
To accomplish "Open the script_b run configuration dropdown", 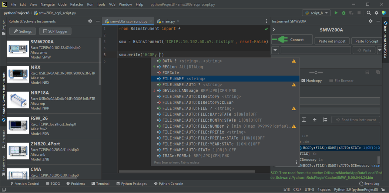I will click(316, 13).
